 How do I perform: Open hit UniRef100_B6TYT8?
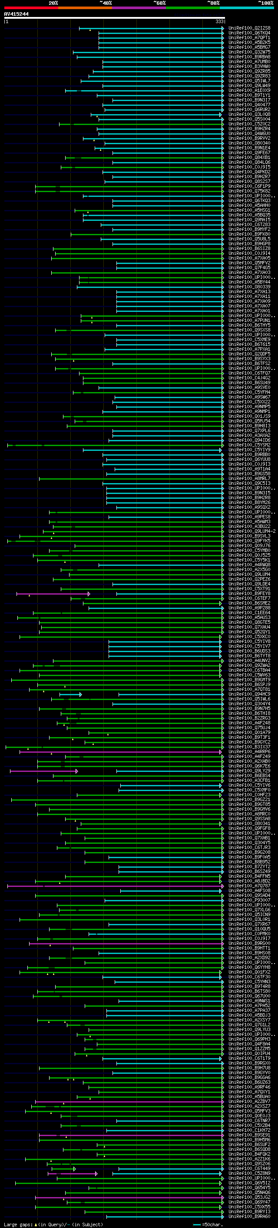click(x=249, y=656)
